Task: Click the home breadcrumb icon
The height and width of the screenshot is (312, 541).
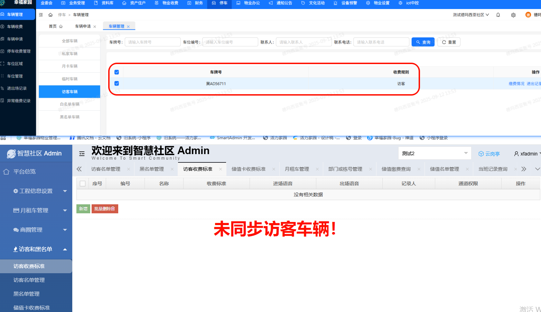Action: point(51,15)
